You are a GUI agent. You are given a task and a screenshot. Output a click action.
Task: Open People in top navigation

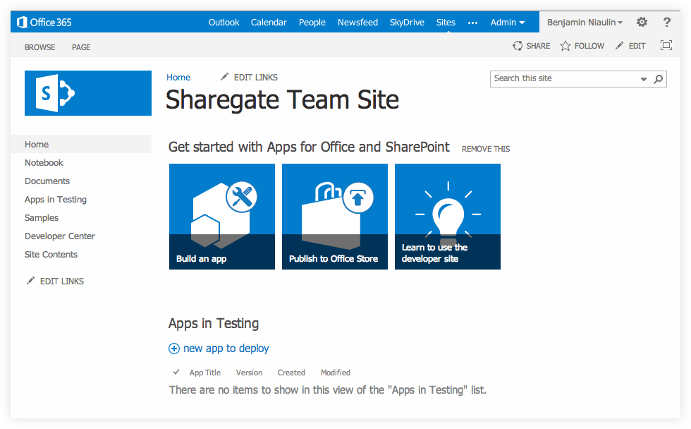(312, 22)
